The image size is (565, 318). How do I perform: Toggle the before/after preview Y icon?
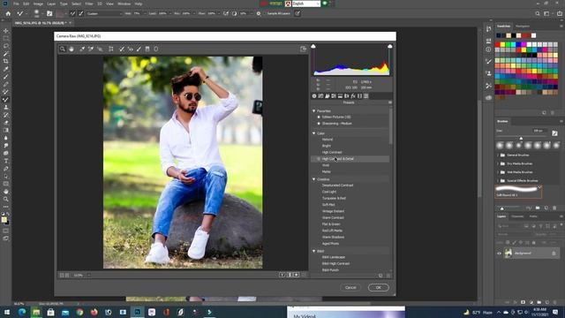(282, 275)
